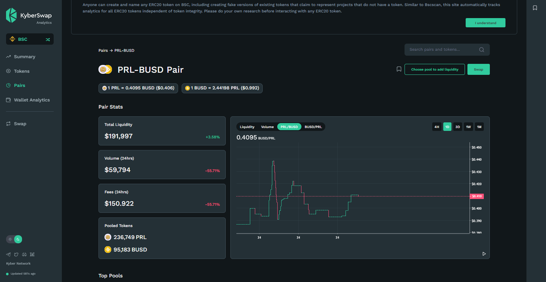Click the Pairs breadcrumb link

pyautogui.click(x=103, y=50)
